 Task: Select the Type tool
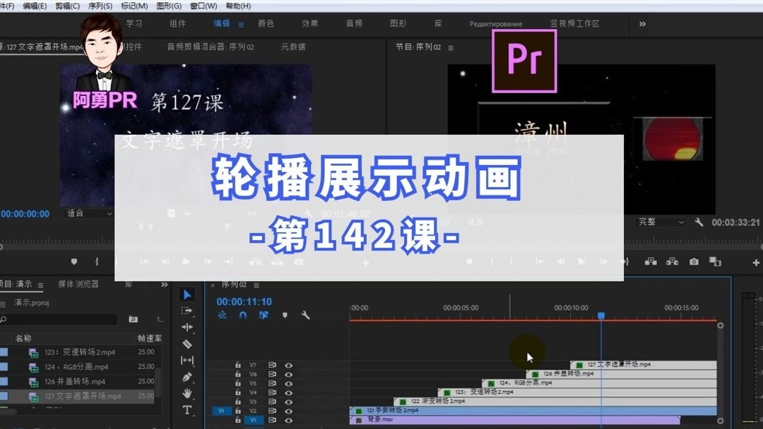pos(187,409)
